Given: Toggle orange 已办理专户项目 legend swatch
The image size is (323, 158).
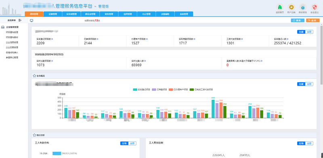Looking at the screenshot, I should (x=171, y=90).
